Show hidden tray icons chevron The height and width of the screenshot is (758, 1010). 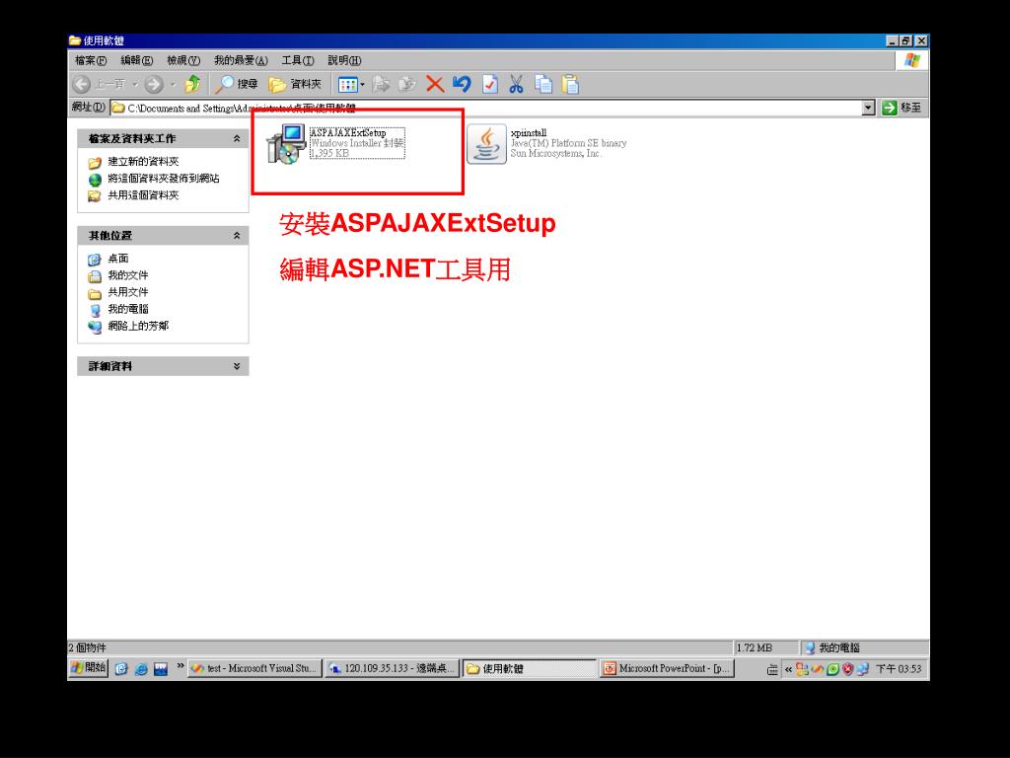[788, 669]
